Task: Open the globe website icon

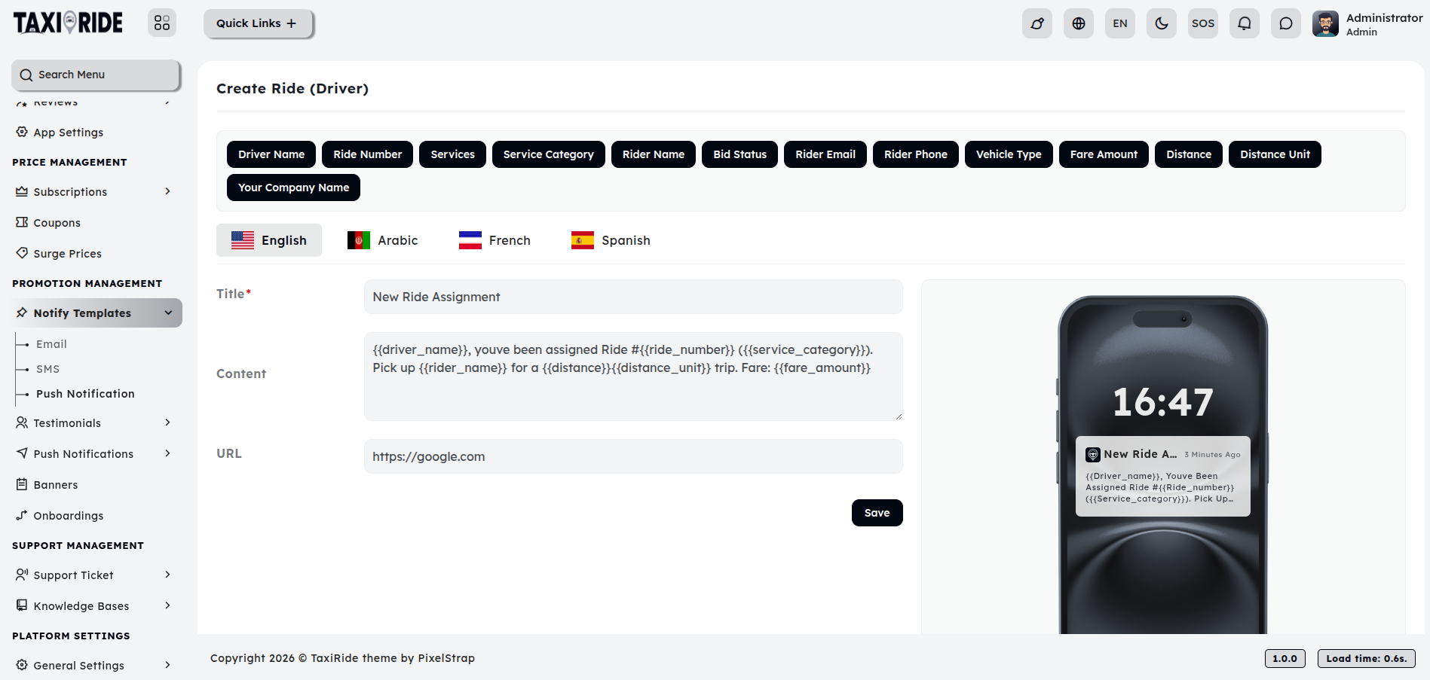Action: [x=1079, y=23]
